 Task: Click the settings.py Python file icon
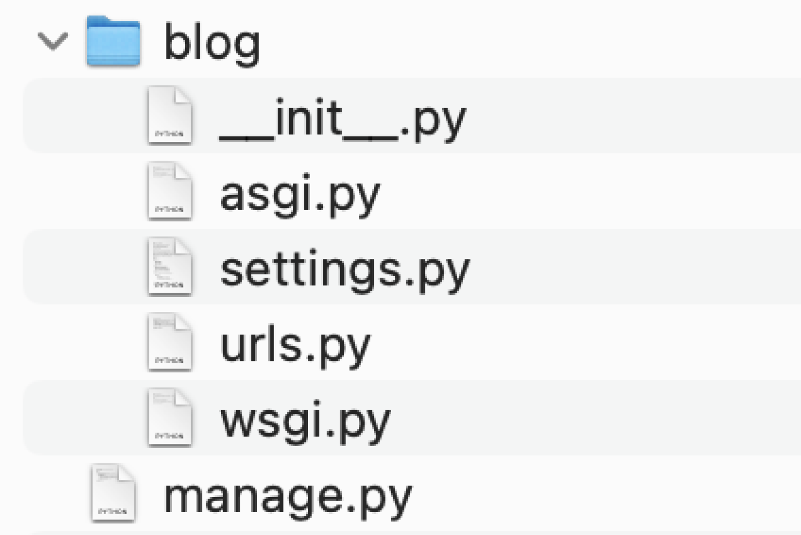tap(170, 266)
